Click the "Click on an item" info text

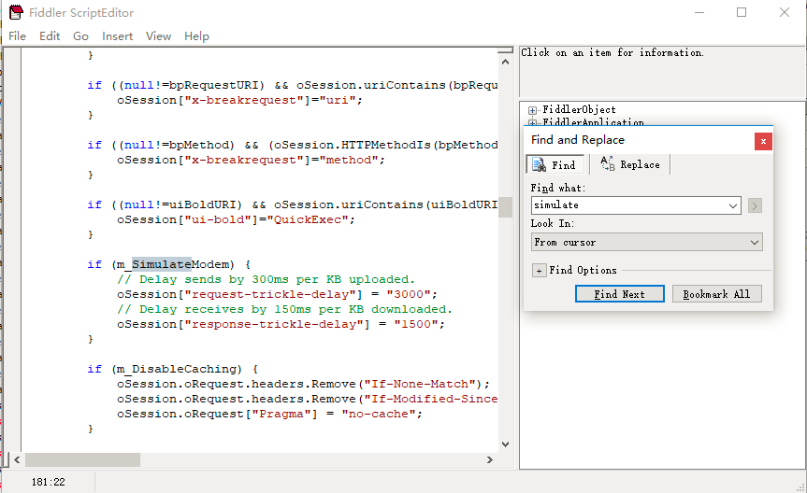(612, 52)
